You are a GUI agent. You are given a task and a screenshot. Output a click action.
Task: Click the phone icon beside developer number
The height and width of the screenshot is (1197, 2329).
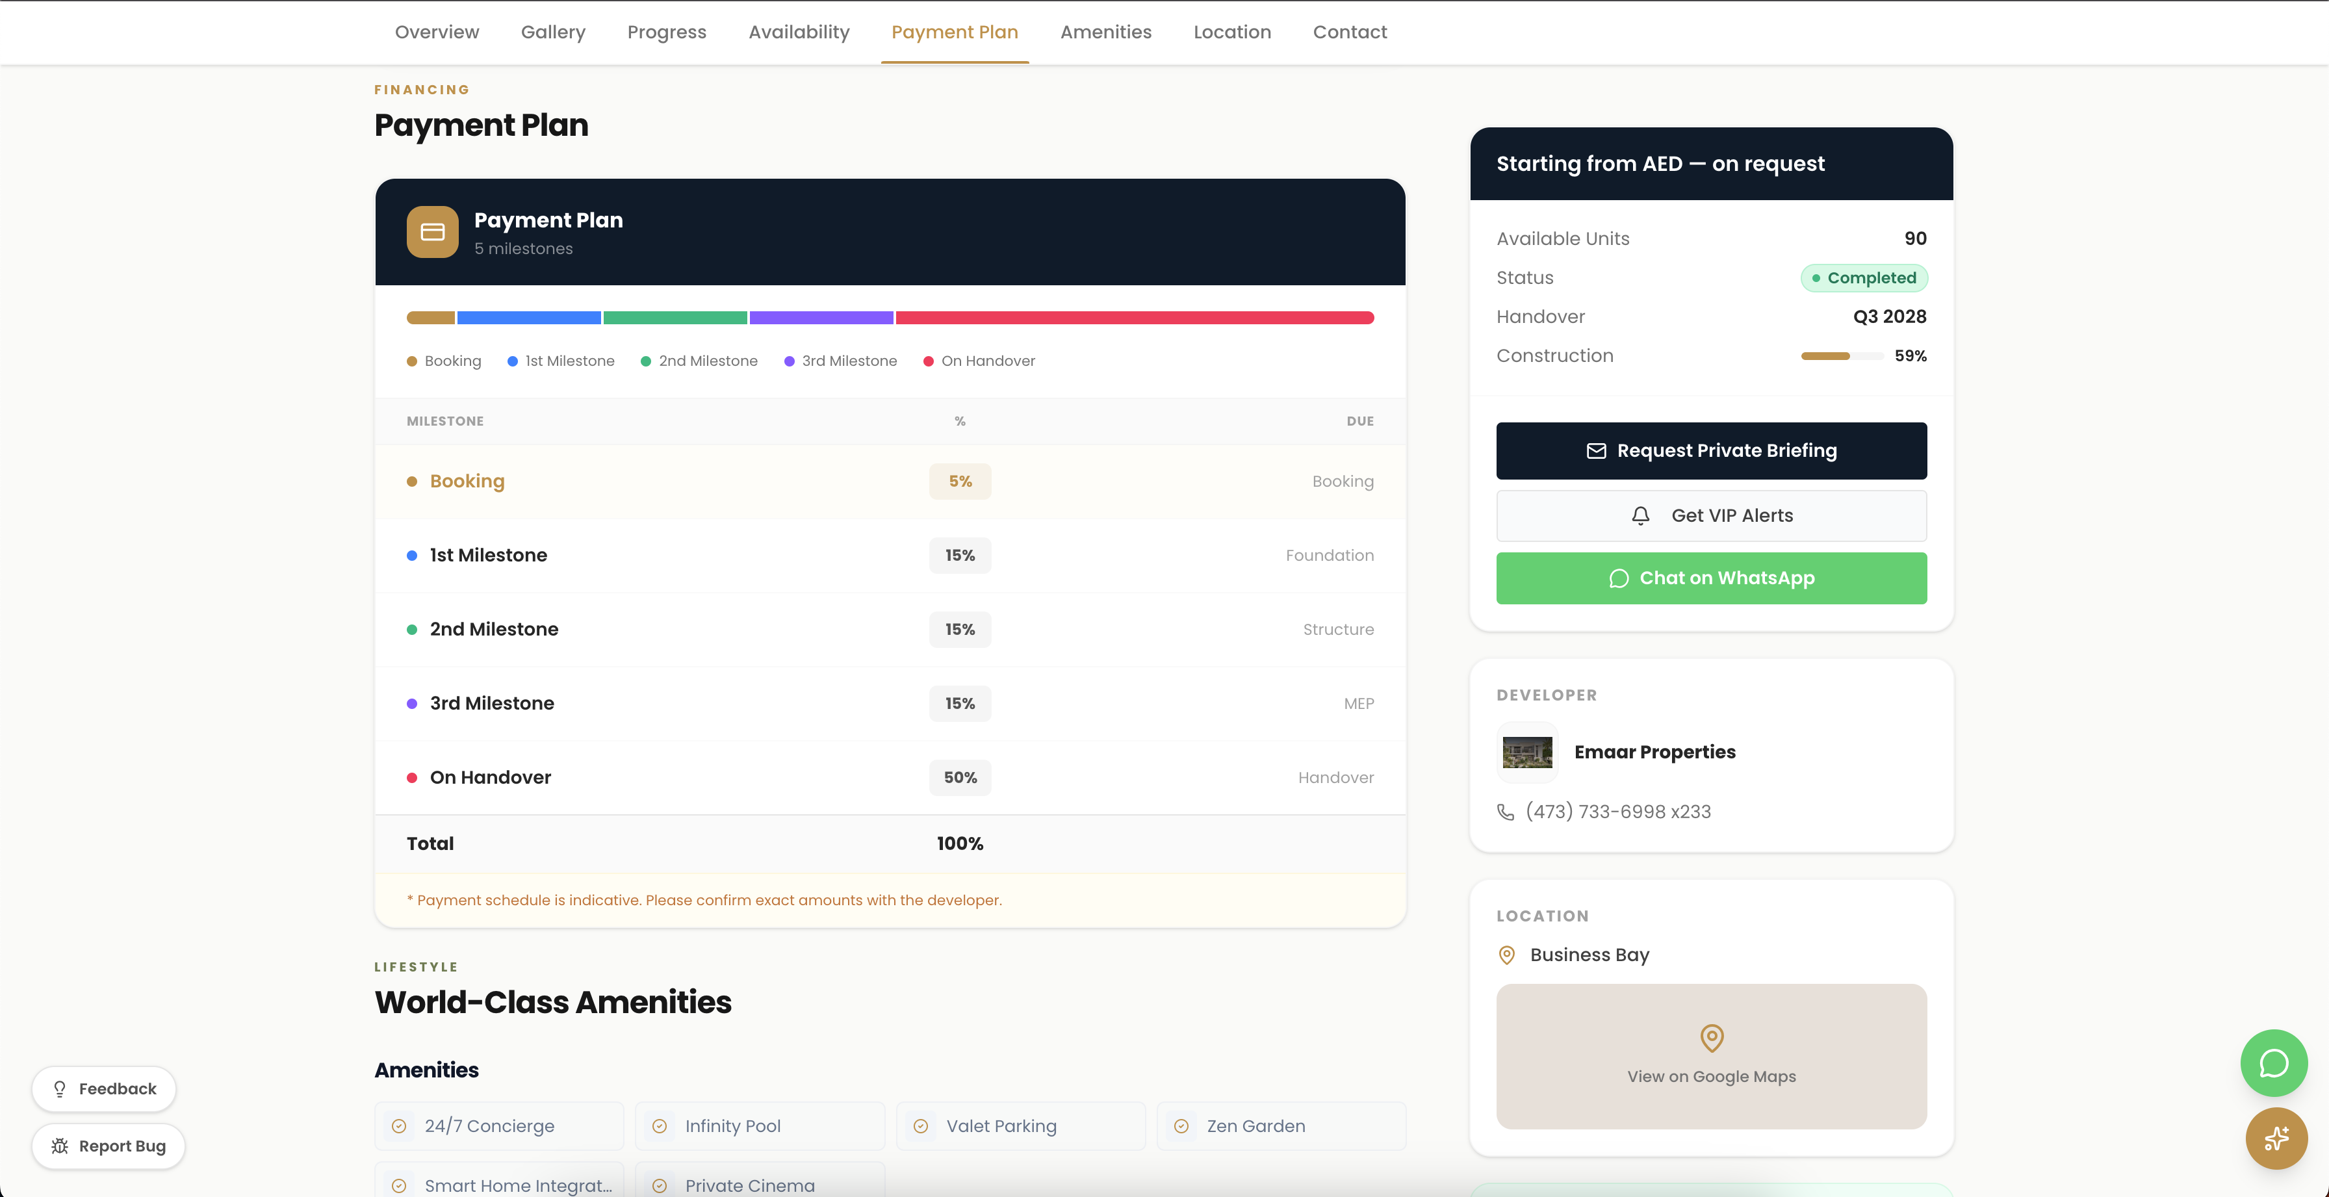1506,812
